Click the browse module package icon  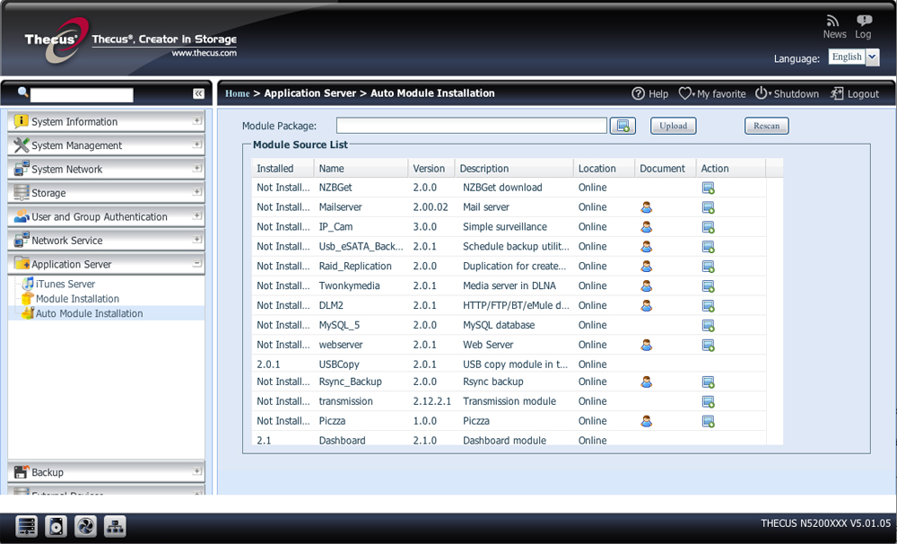tap(623, 126)
